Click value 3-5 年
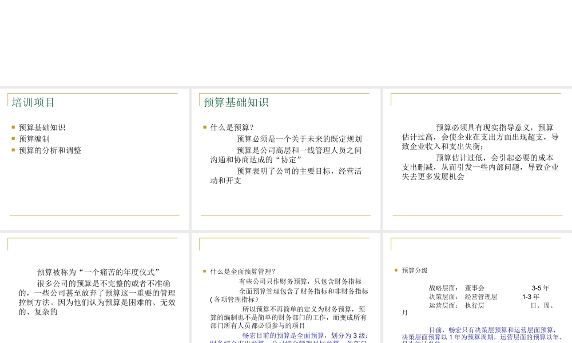 [541, 288]
